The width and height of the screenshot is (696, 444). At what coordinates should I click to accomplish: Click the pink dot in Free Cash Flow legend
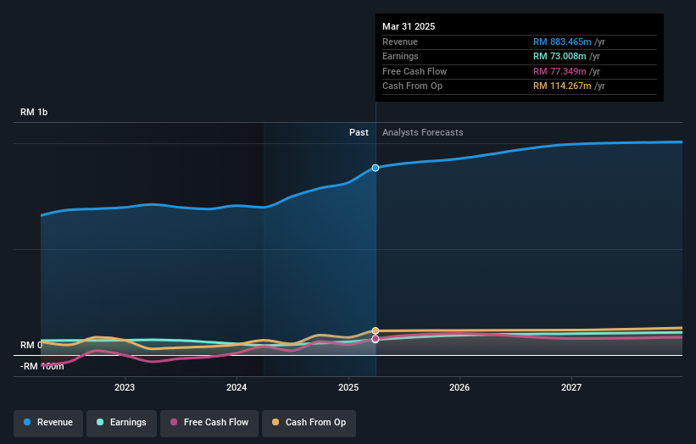click(174, 422)
